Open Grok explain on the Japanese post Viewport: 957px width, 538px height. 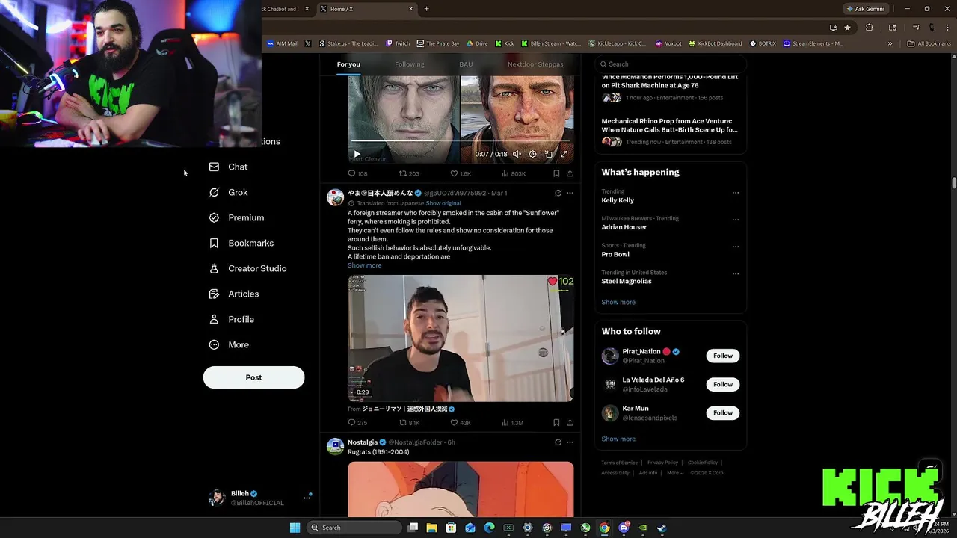pos(558,193)
